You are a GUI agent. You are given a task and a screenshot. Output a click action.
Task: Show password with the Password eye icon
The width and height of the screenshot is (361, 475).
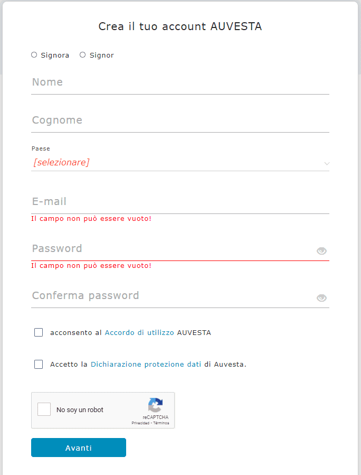coord(321,251)
